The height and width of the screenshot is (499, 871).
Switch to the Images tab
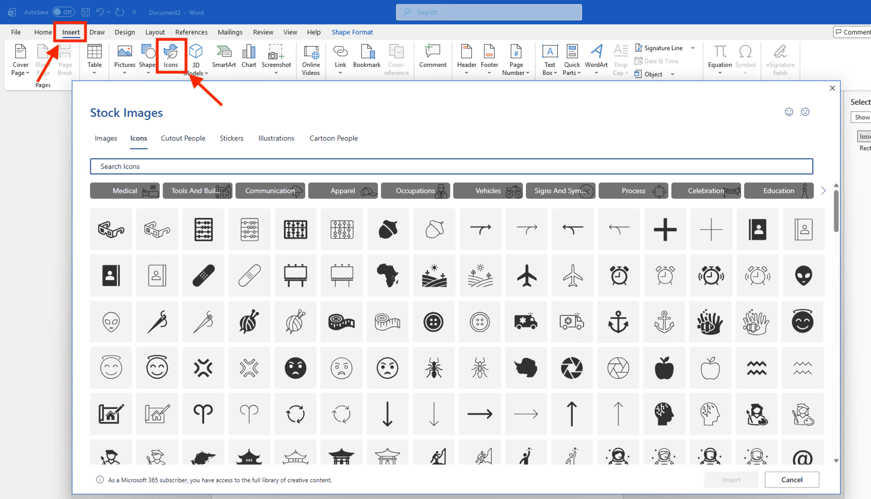click(x=106, y=138)
